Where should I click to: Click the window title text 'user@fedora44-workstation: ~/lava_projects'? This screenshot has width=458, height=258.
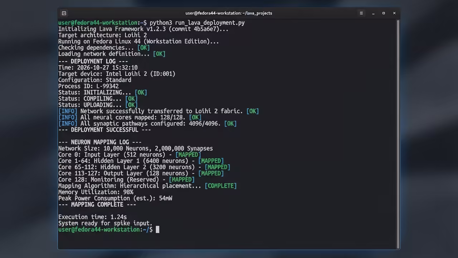tap(229, 13)
